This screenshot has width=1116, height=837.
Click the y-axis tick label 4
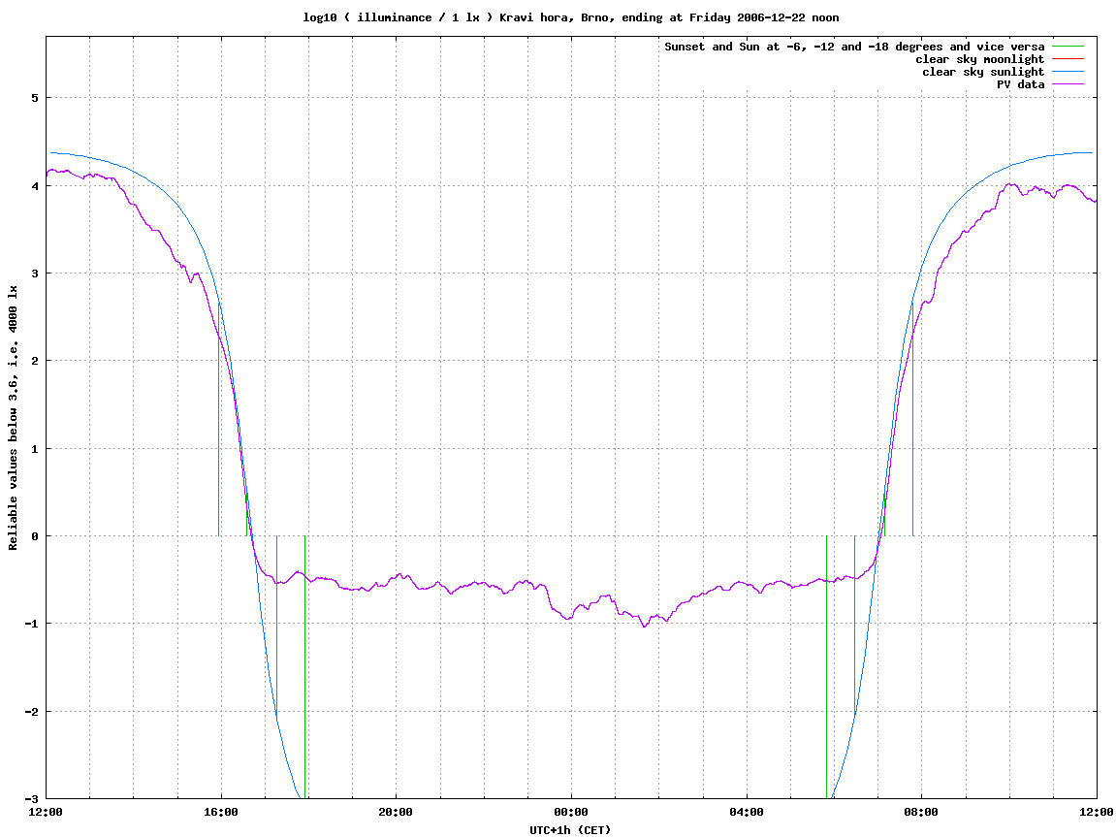coord(34,186)
